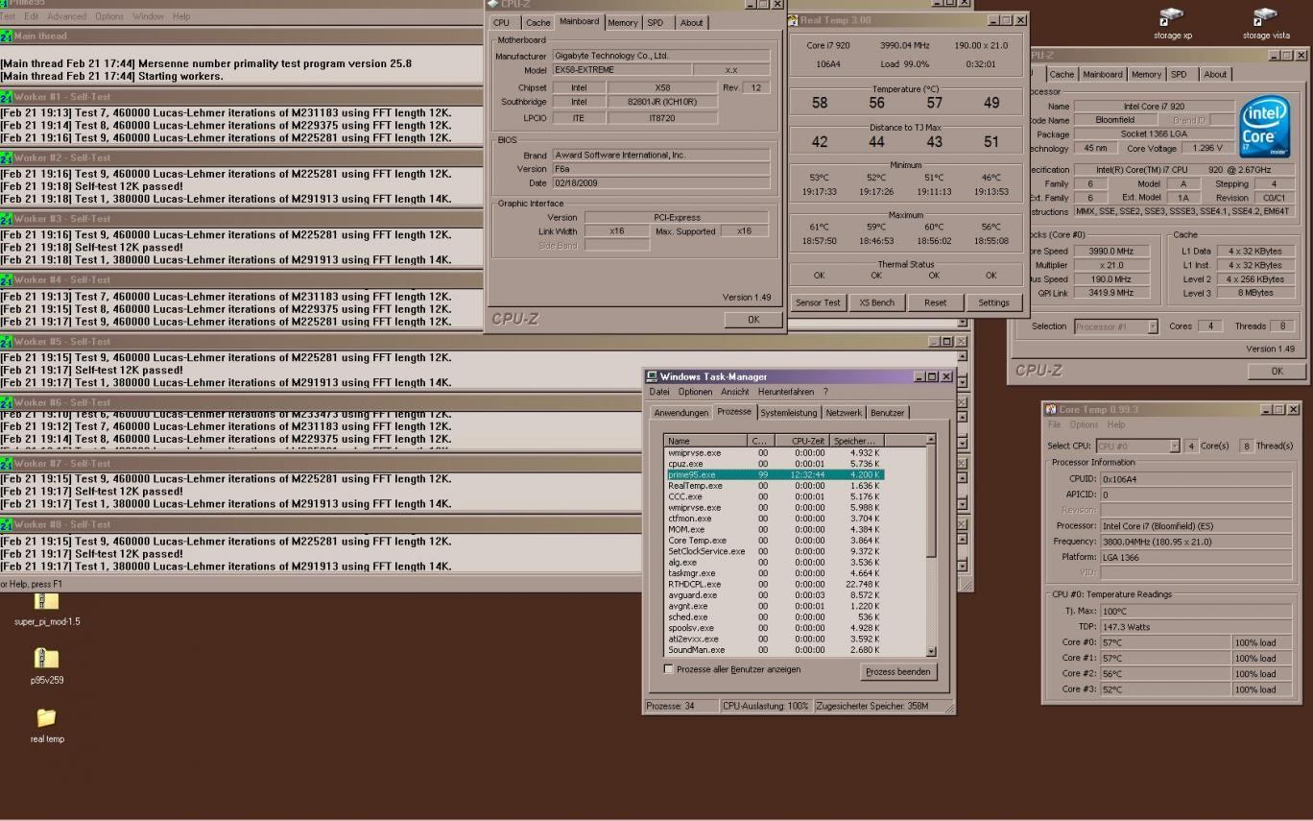The width and height of the screenshot is (1313, 821).
Task: Switch to Netzwerk tab in Task-Manager
Action: pos(844,413)
